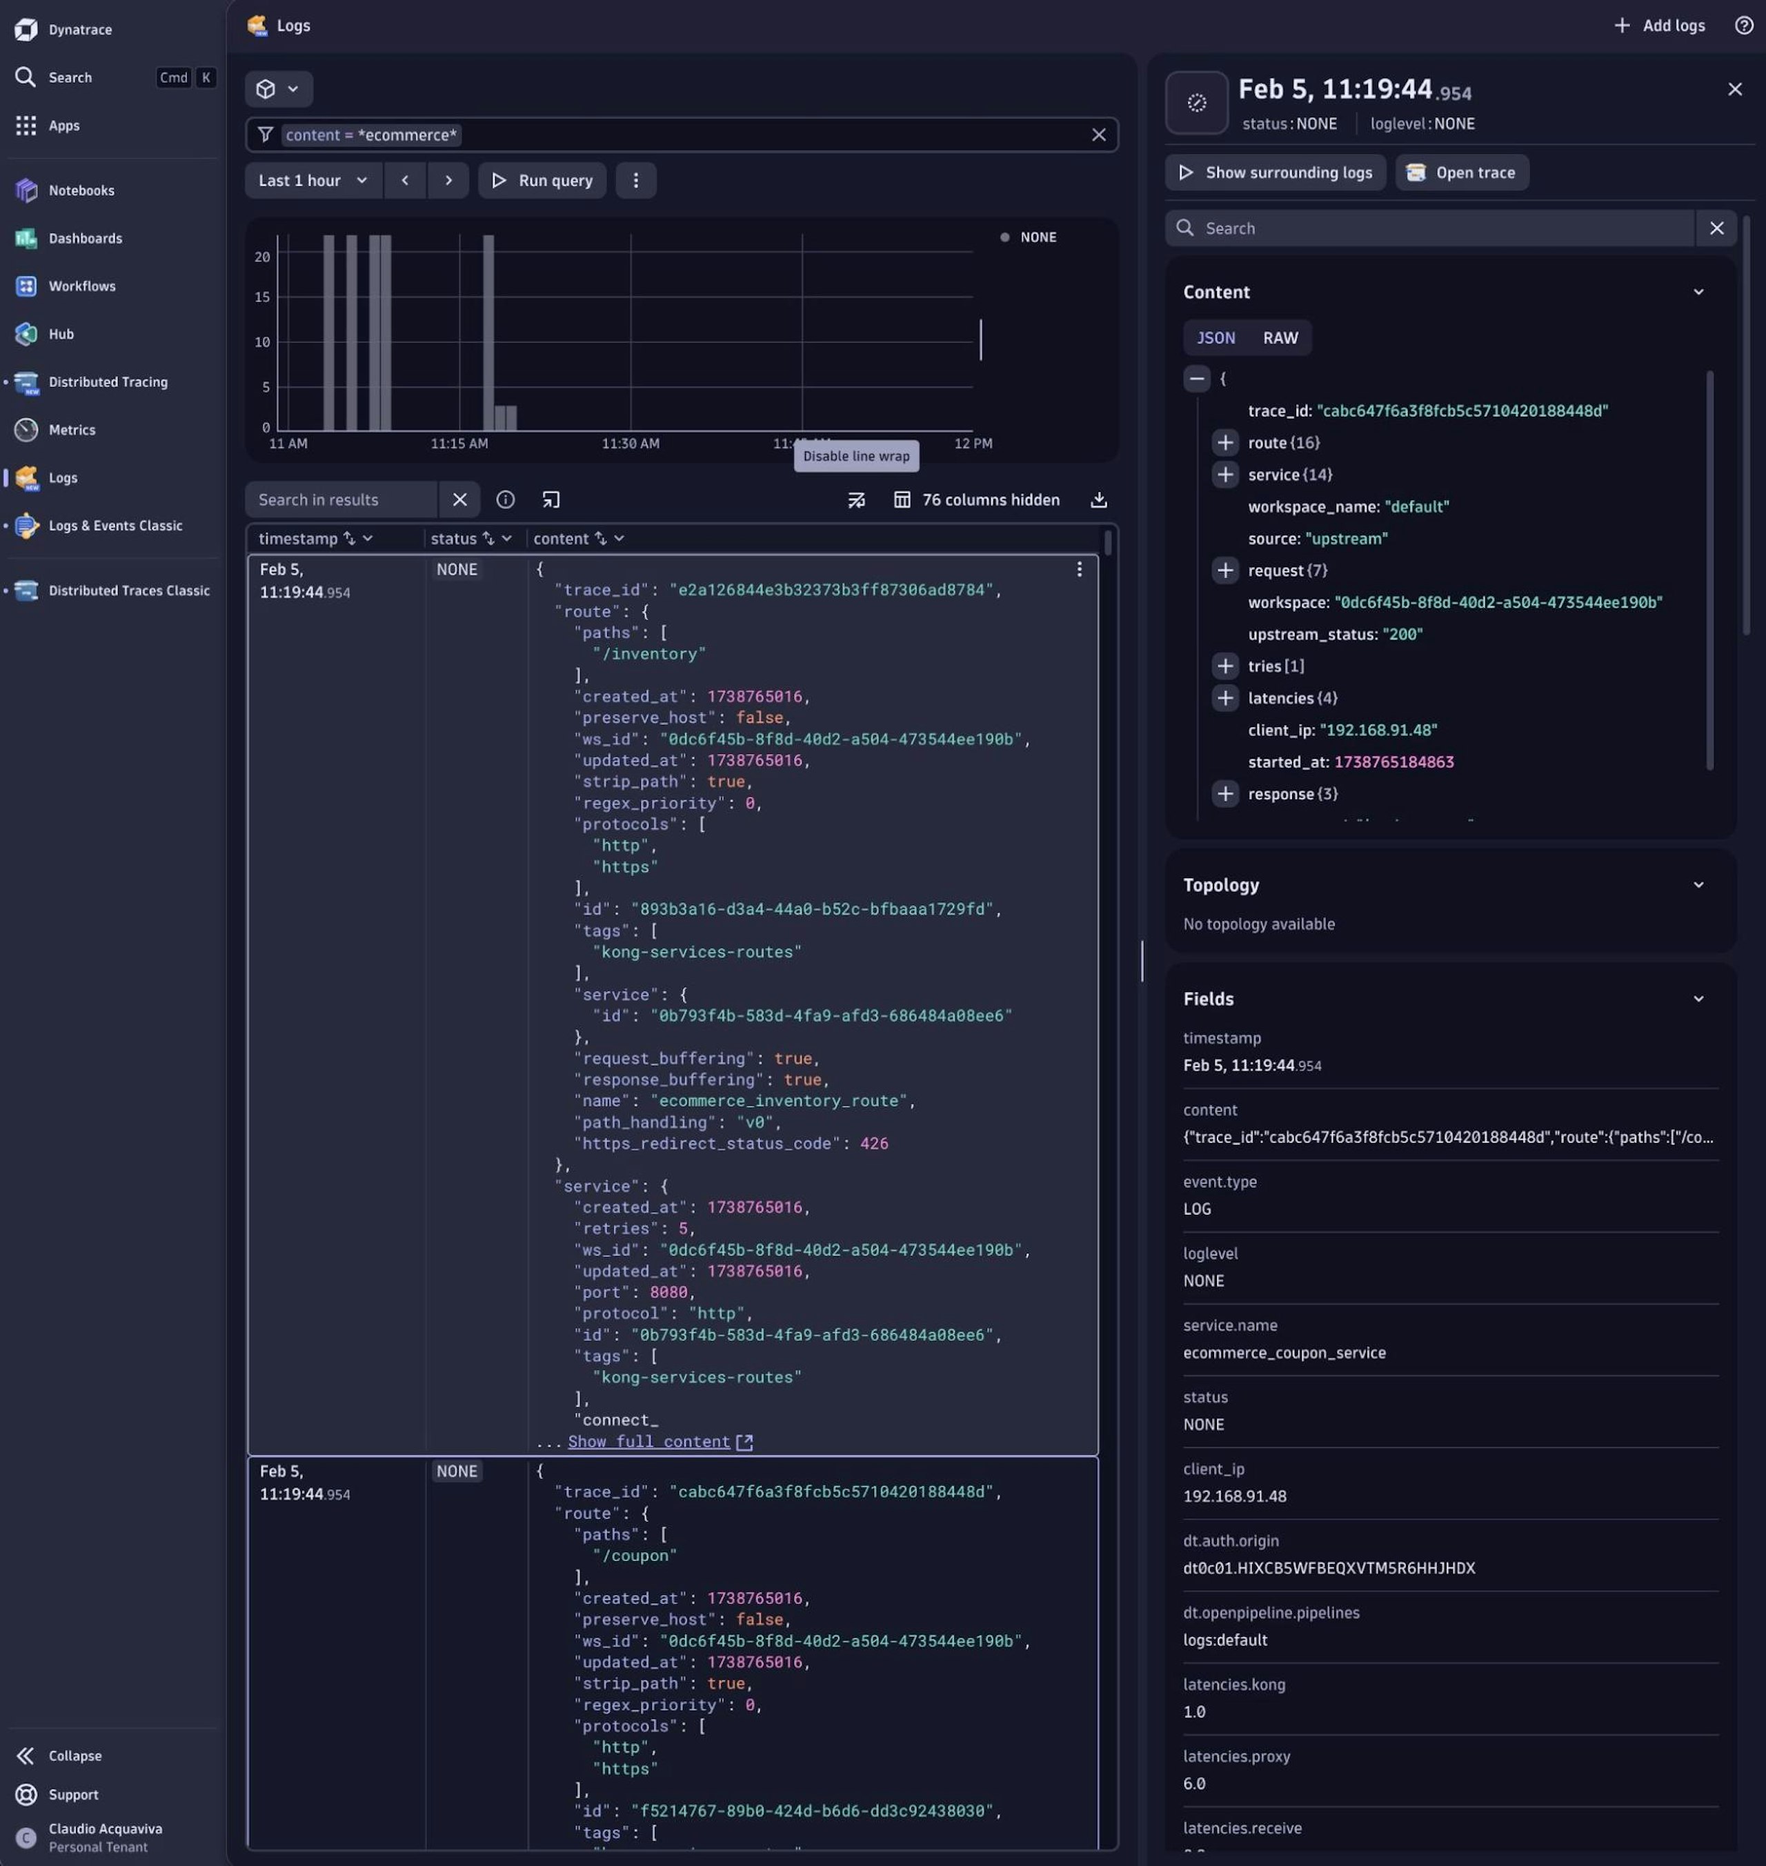
Task: Click the log table vertical scrollbar
Action: pyautogui.click(x=1108, y=543)
